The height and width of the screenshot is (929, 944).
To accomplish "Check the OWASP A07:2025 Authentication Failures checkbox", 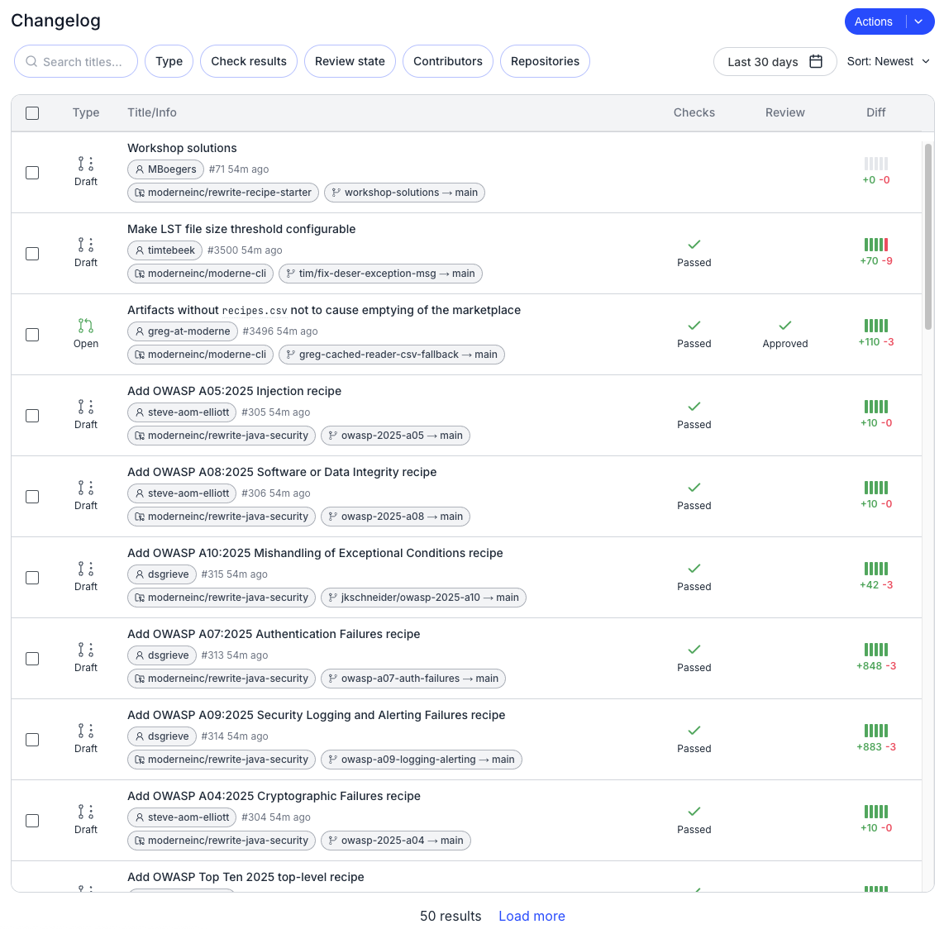I will coord(32,659).
